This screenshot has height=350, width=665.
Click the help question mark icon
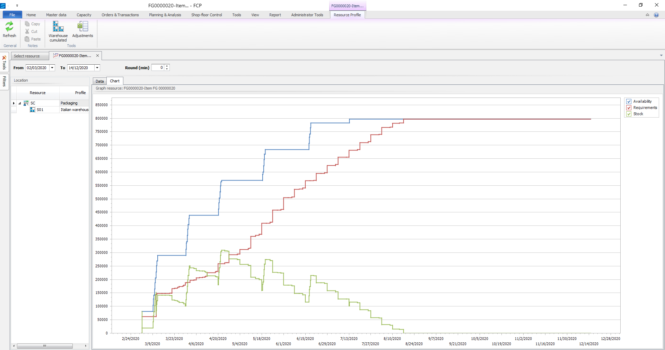(656, 15)
